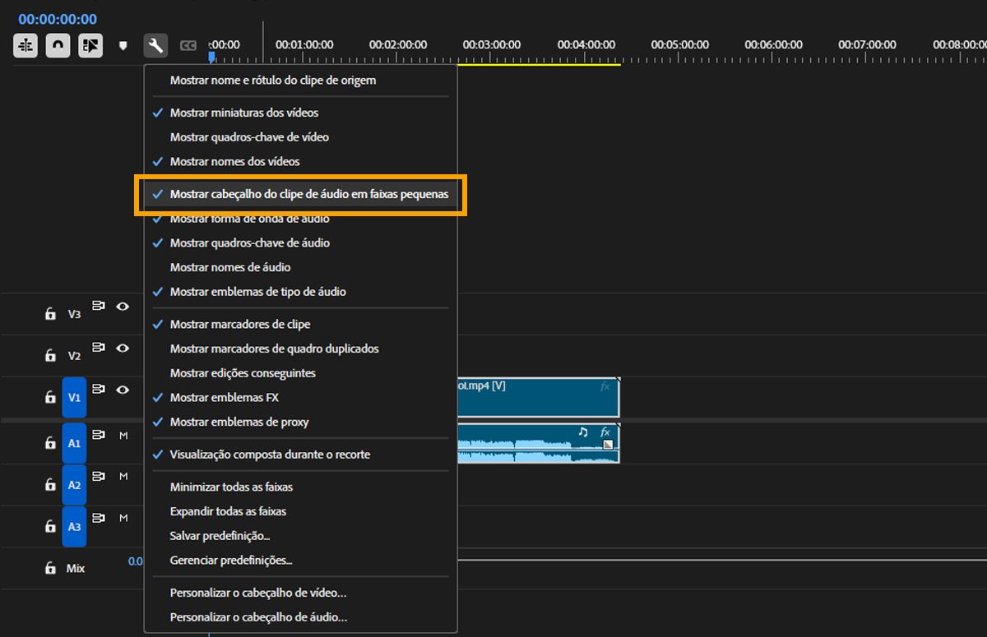This screenshot has height=637, width=987.
Task: Toggle Linked Selection icon
Action: tap(90, 46)
